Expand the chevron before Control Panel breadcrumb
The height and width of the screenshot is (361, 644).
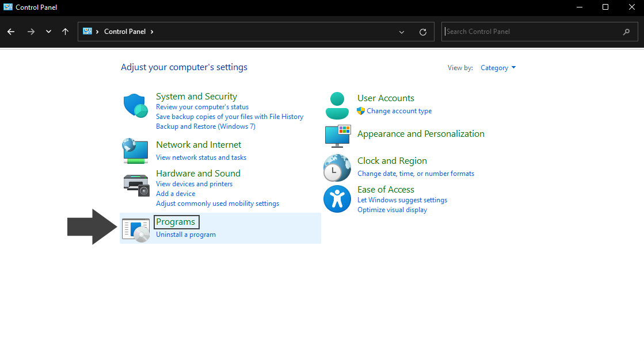coord(97,32)
